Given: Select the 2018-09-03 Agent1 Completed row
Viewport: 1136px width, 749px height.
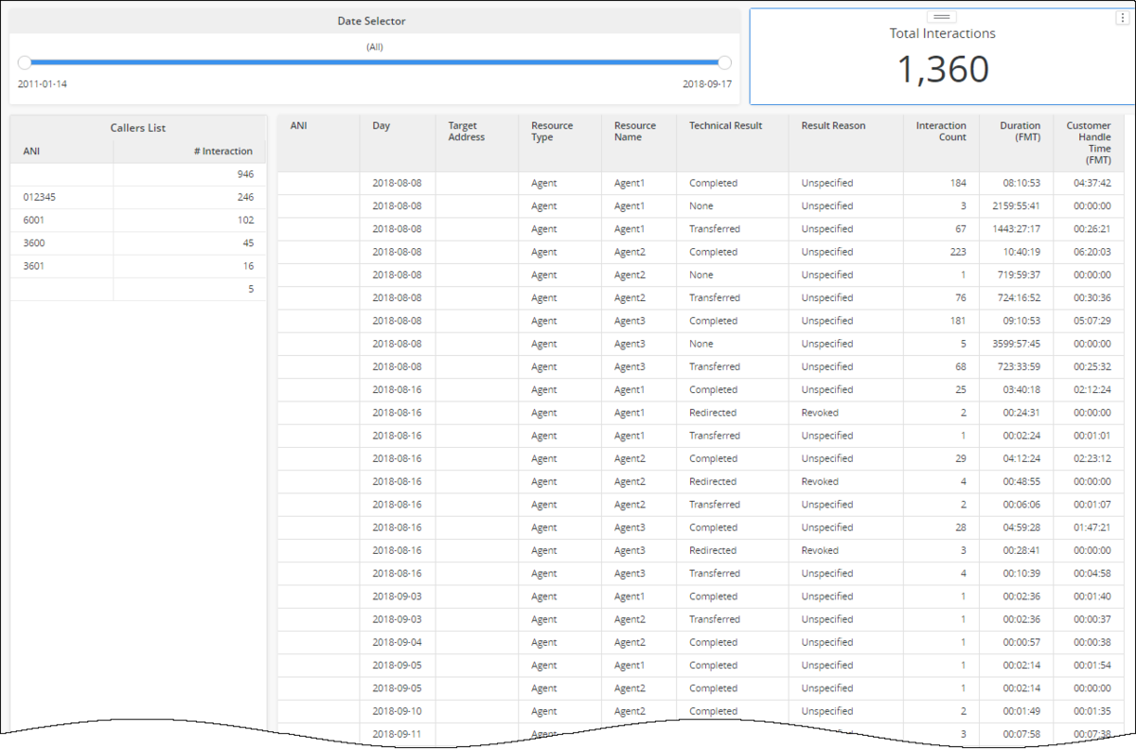Looking at the screenshot, I should (x=701, y=597).
